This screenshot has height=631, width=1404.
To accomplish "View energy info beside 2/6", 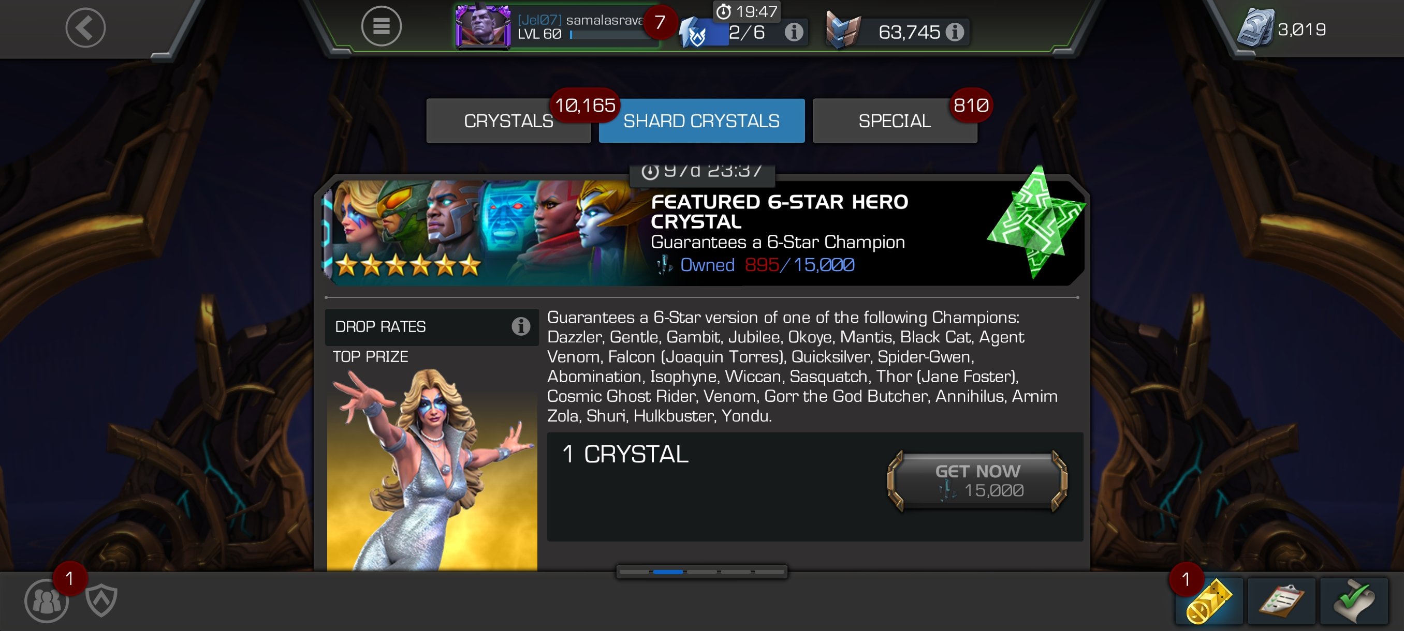I will pos(794,32).
